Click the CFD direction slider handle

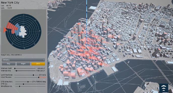pos(28,82)
